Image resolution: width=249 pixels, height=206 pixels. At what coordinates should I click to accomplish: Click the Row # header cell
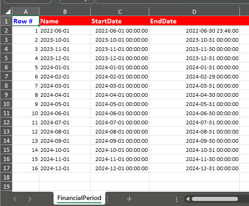(x=26, y=21)
